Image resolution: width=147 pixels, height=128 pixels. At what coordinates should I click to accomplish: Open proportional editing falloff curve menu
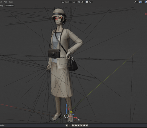click(91, 2)
